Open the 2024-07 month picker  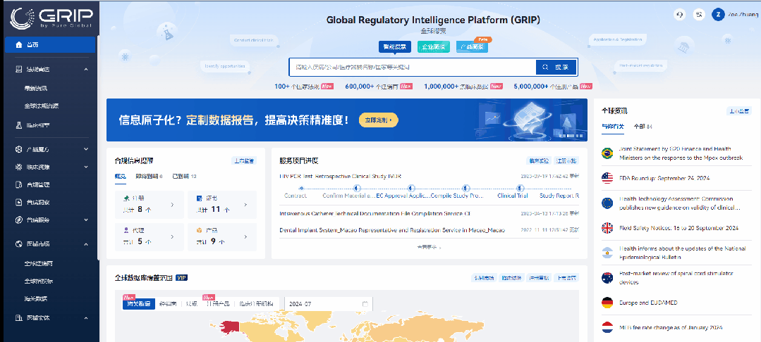pyautogui.click(x=329, y=304)
